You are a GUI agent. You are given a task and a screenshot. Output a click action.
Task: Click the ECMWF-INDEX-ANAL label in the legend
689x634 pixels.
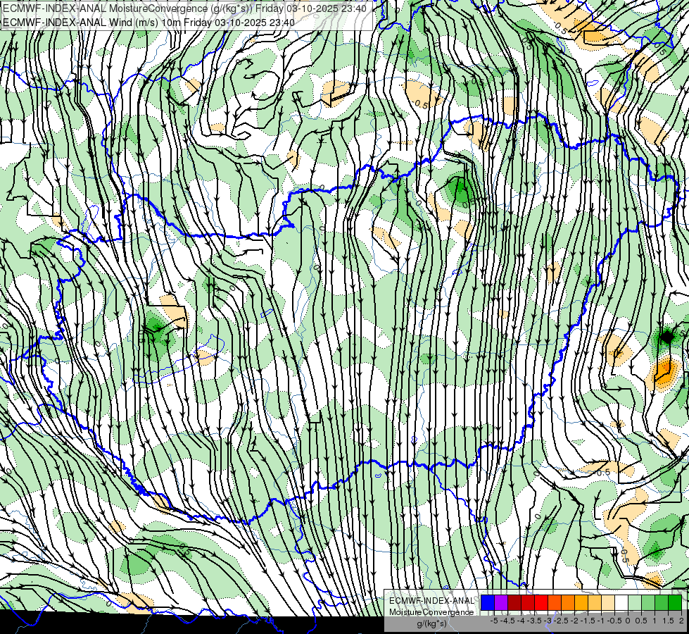coord(431,601)
